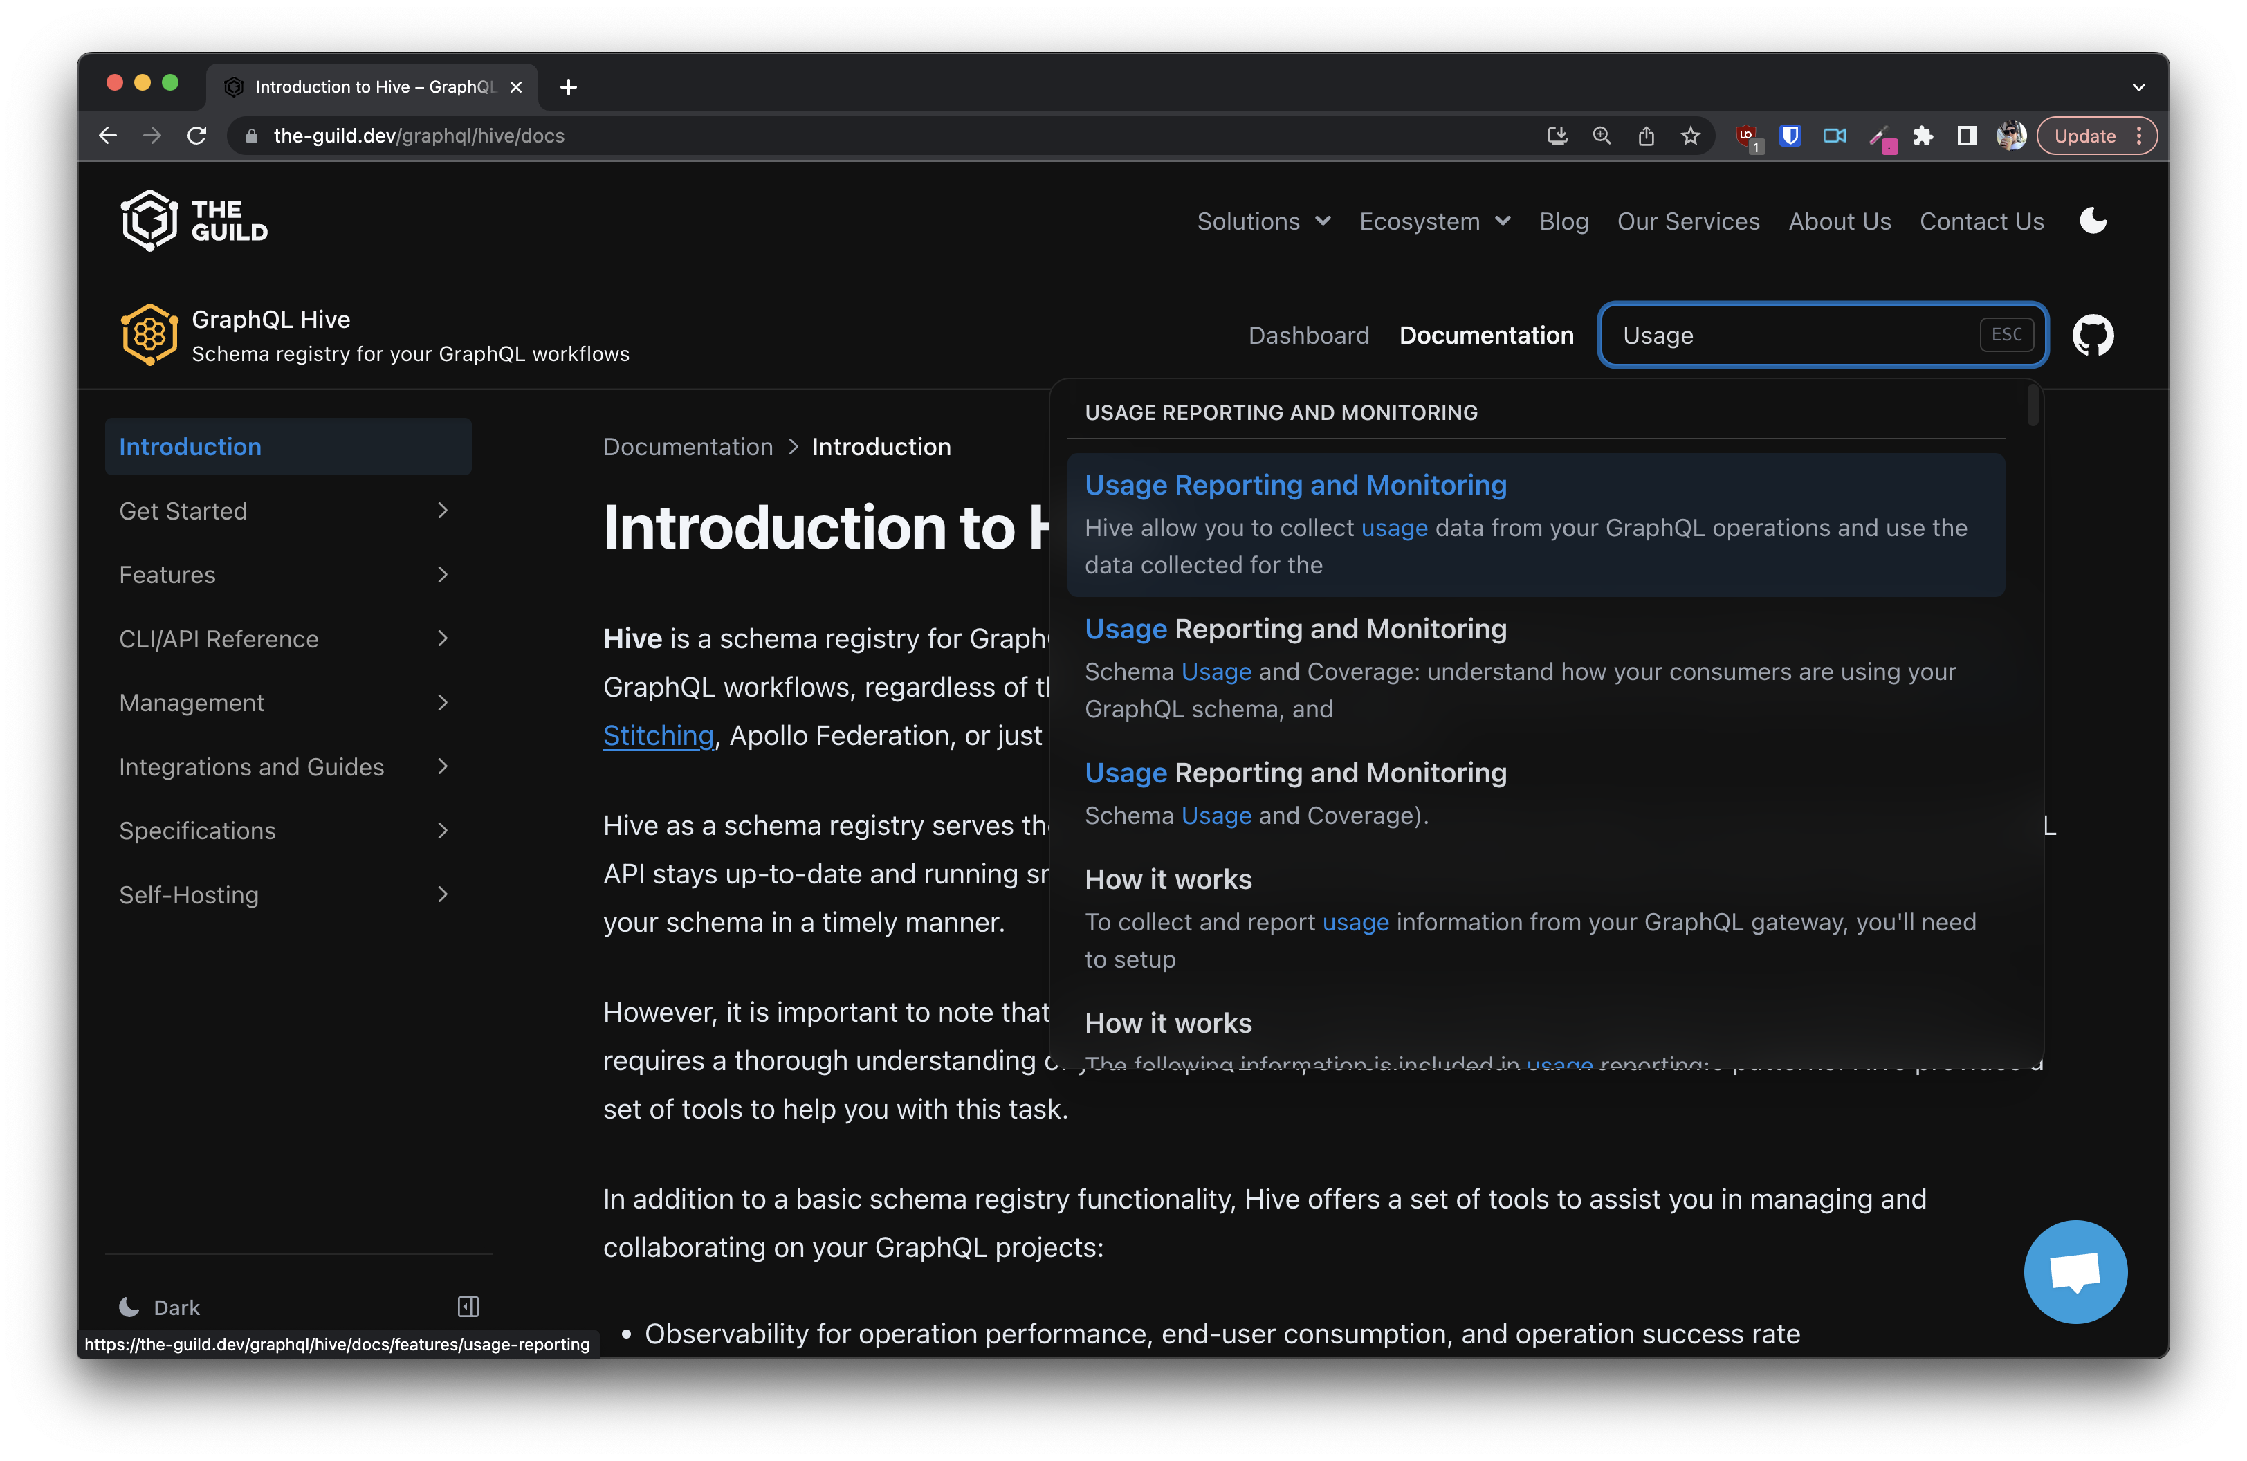The height and width of the screenshot is (1461, 2247).
Task: Bookmark the page with the star icon
Action: 1690,135
